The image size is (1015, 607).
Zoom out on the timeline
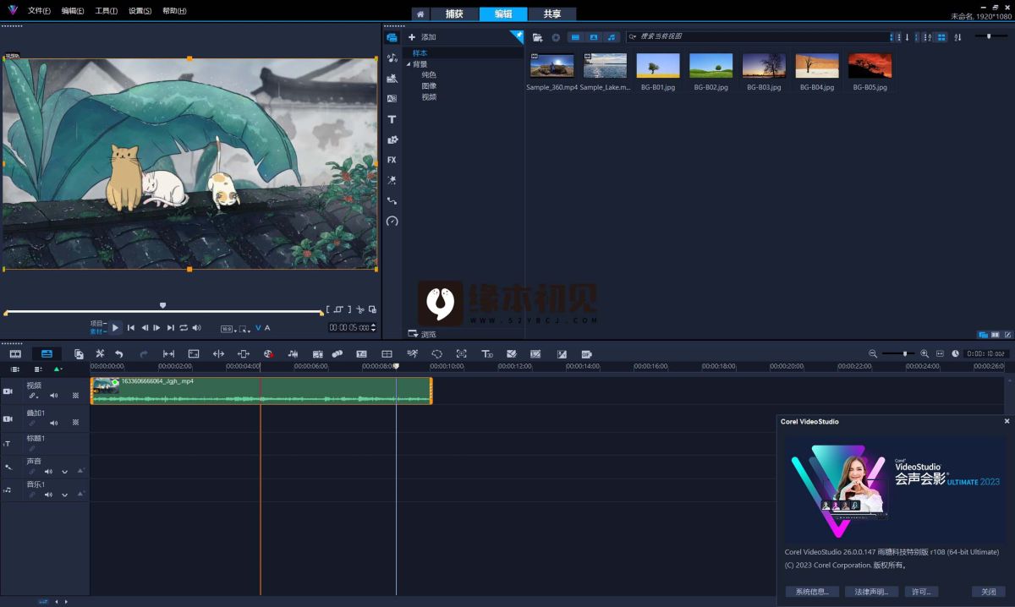pyautogui.click(x=873, y=353)
